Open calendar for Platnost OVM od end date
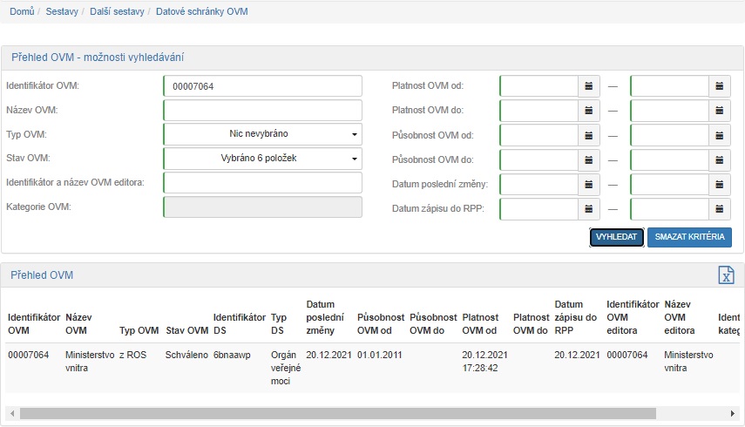This screenshot has height=427, width=745. click(x=720, y=86)
